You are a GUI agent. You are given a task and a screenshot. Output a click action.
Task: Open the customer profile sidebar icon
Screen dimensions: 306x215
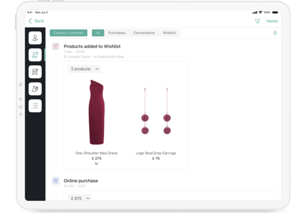click(35, 38)
